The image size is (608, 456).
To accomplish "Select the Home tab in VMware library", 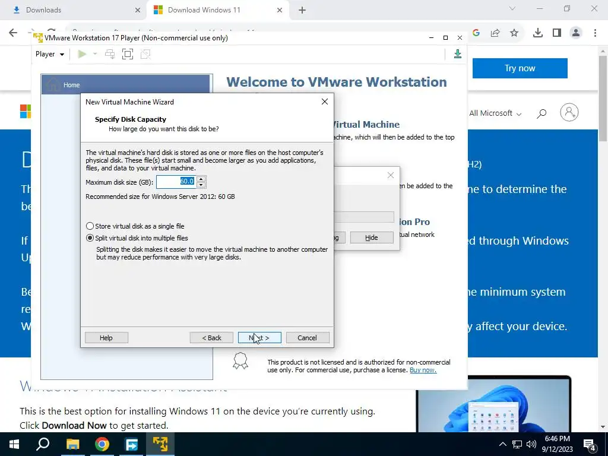I will pyautogui.click(x=126, y=84).
